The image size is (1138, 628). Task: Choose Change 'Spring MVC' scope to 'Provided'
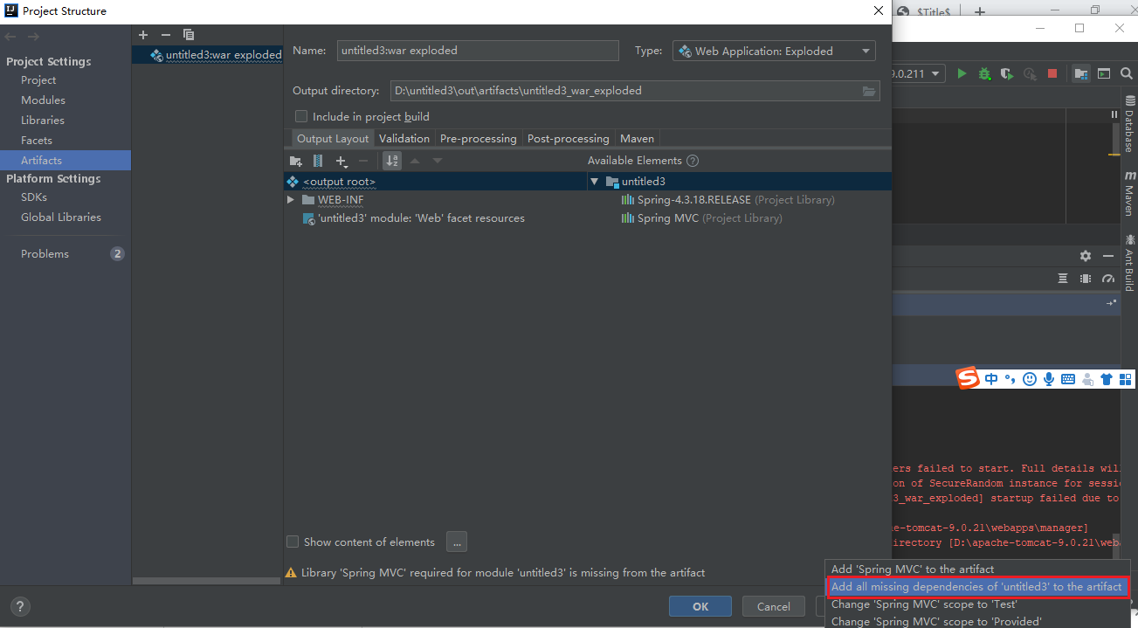(977, 621)
